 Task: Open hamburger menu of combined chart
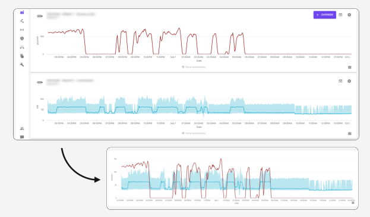tap(353, 203)
